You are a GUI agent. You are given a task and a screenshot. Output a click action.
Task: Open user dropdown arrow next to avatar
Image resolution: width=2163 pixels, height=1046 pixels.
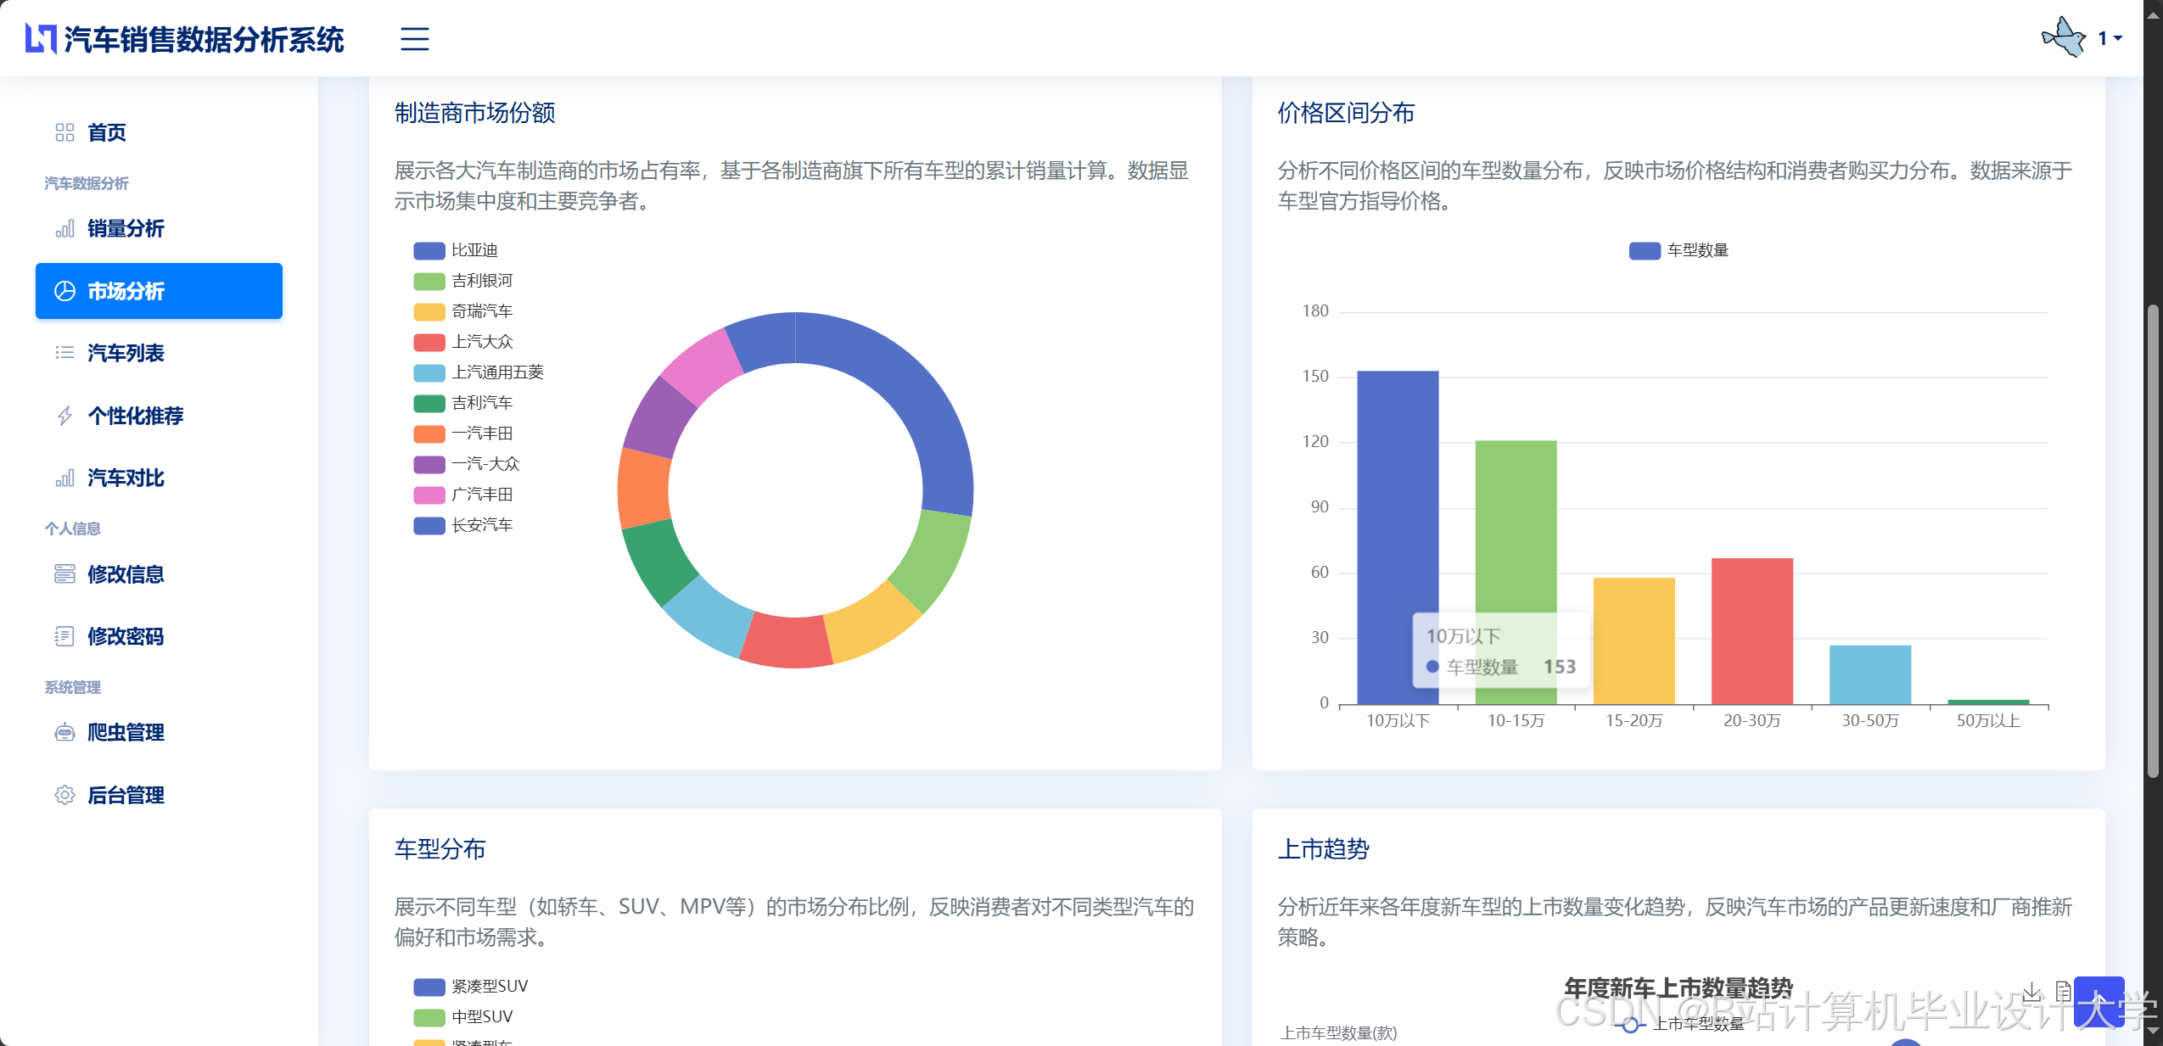2118,38
